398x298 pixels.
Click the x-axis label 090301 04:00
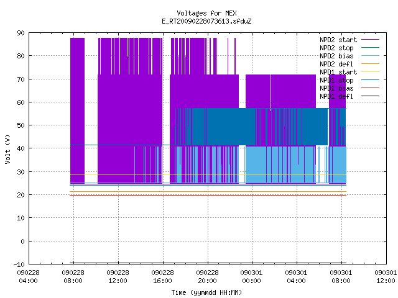(296, 277)
